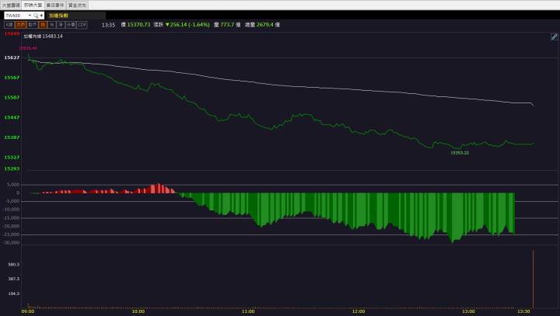Click the 15447 price axis label

click(x=12, y=117)
